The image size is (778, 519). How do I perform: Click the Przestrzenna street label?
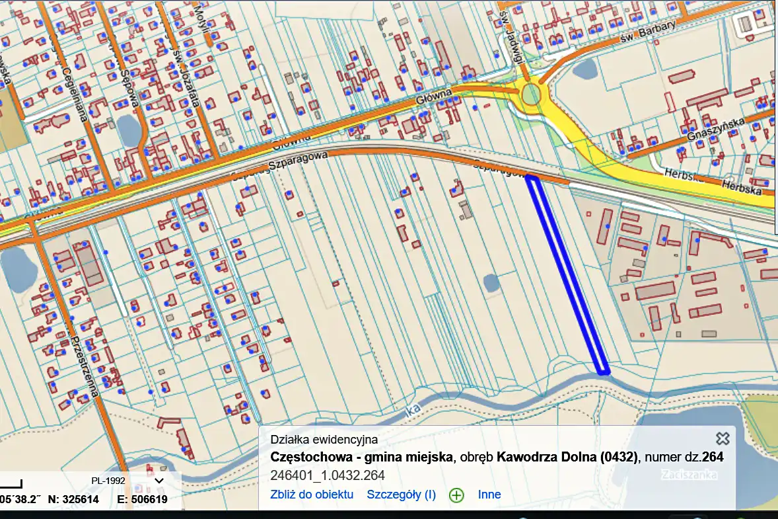click(x=85, y=363)
